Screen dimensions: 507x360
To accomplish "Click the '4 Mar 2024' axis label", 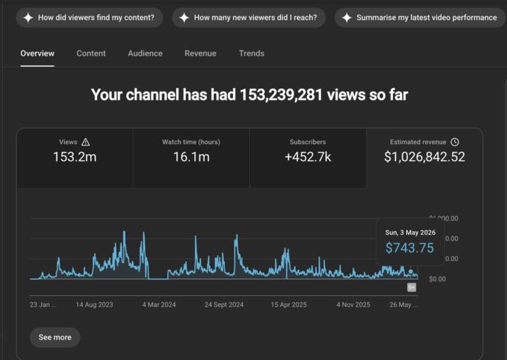I will point(158,304).
